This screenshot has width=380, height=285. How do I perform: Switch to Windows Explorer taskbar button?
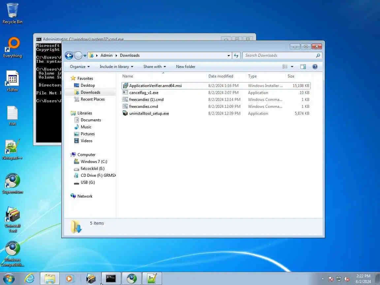(x=50, y=278)
